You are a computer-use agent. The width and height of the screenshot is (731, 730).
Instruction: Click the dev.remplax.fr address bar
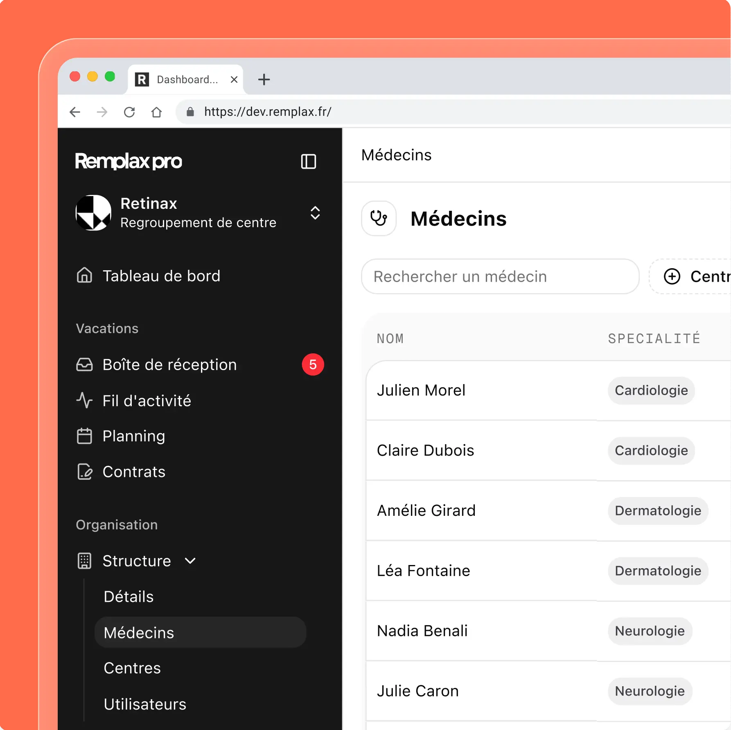[453, 112]
